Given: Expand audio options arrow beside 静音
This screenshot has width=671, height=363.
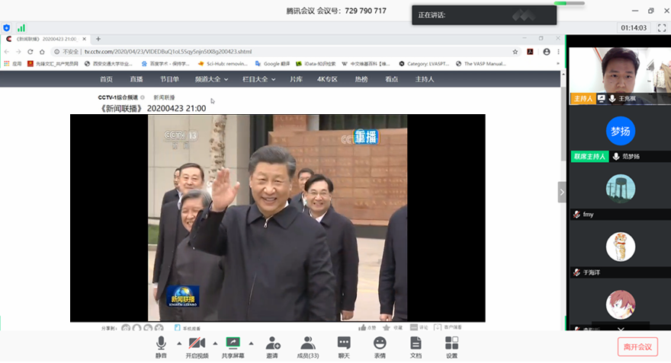Looking at the screenshot, I should 178,343.
